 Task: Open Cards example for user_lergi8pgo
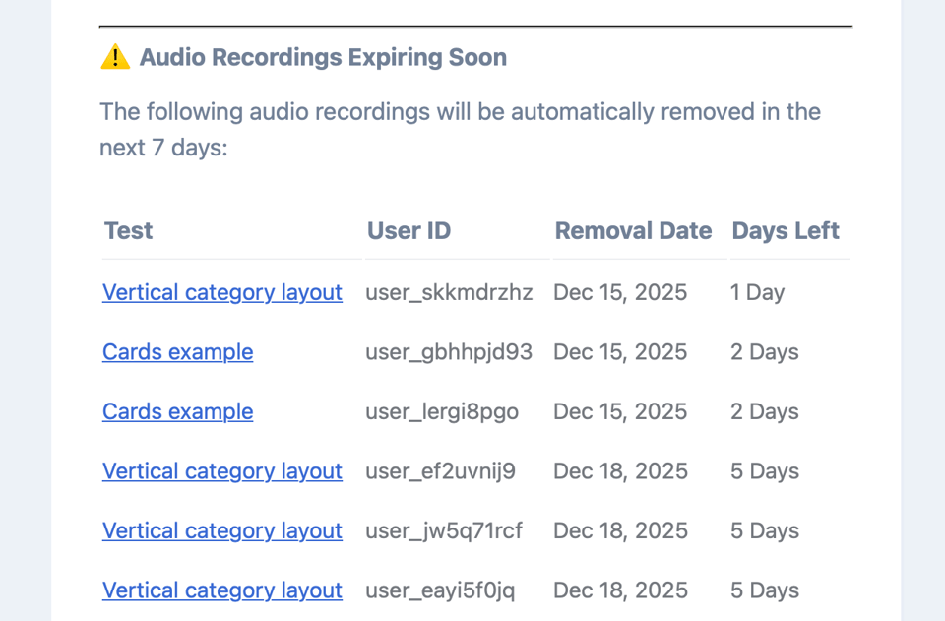(x=177, y=411)
